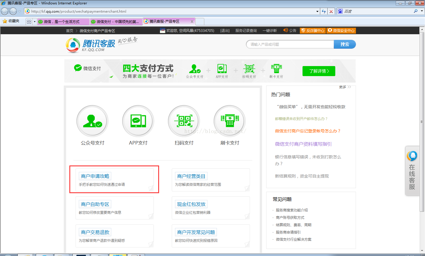This screenshot has height=256, width=425.
Task: Click the 微信支付商户产品专区 breadcrumb link
Action: (x=97, y=31)
